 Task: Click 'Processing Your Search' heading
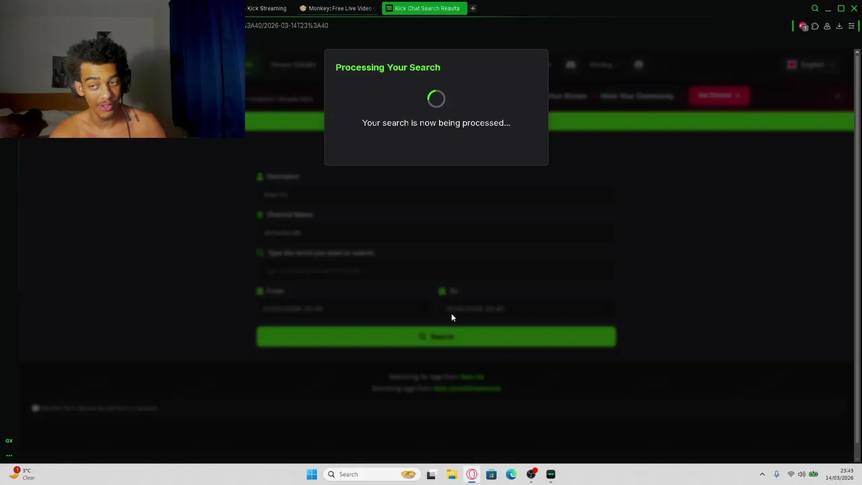click(x=388, y=67)
